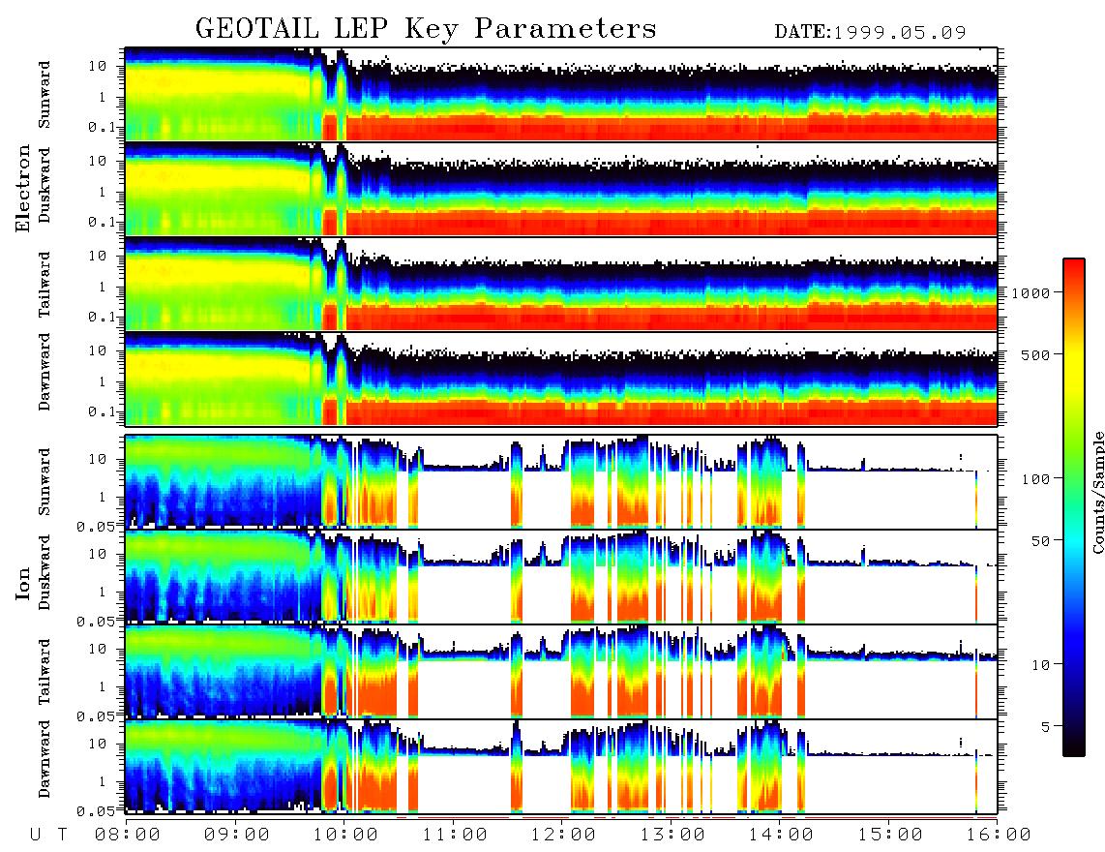Viewport: 1105px width, 852px height.
Task: Click the Ion Tailward spectrogram panel
Action: point(561,672)
